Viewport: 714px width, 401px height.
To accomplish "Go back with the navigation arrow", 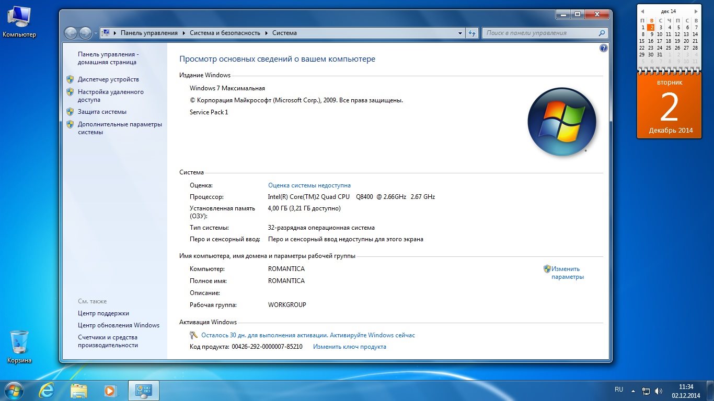I will (71, 33).
